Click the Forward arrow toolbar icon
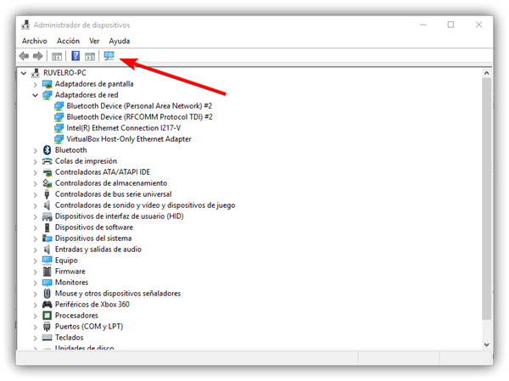 (38, 56)
